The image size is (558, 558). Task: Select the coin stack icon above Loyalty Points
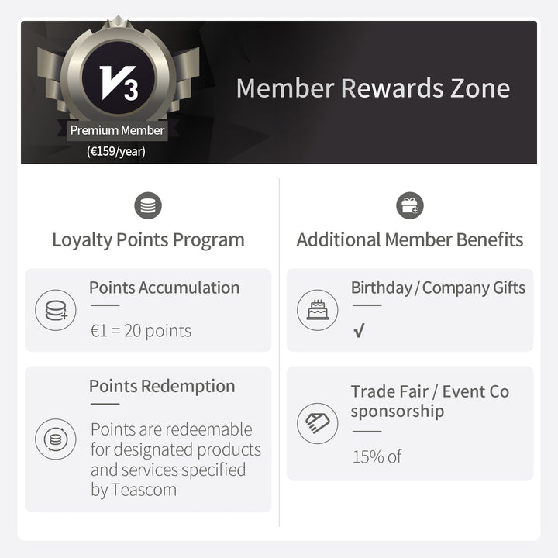coord(148,205)
